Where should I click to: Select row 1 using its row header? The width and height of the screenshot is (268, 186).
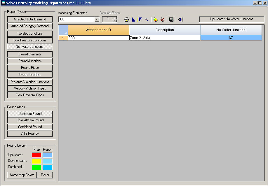tap(63, 38)
